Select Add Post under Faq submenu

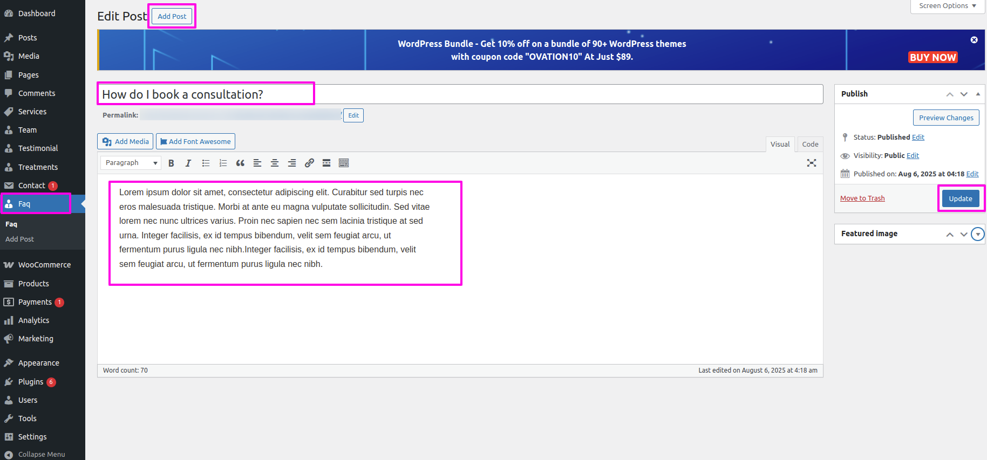19,239
